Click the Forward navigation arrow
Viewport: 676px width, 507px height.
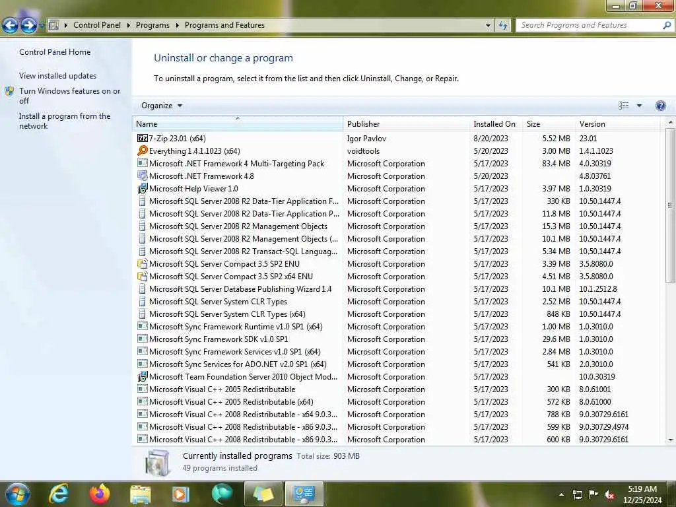coord(28,26)
